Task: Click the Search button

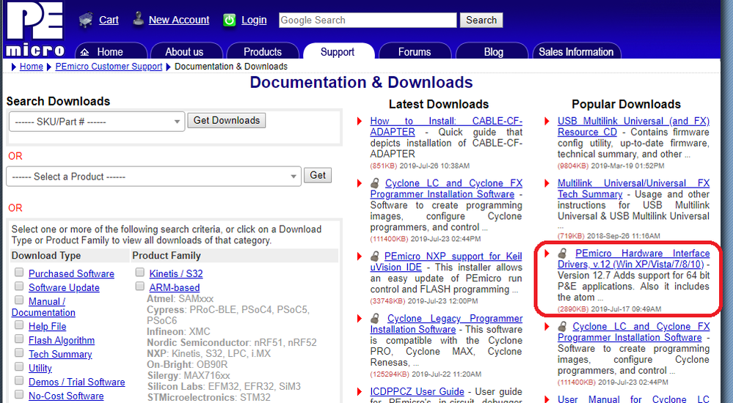Action: tap(481, 20)
